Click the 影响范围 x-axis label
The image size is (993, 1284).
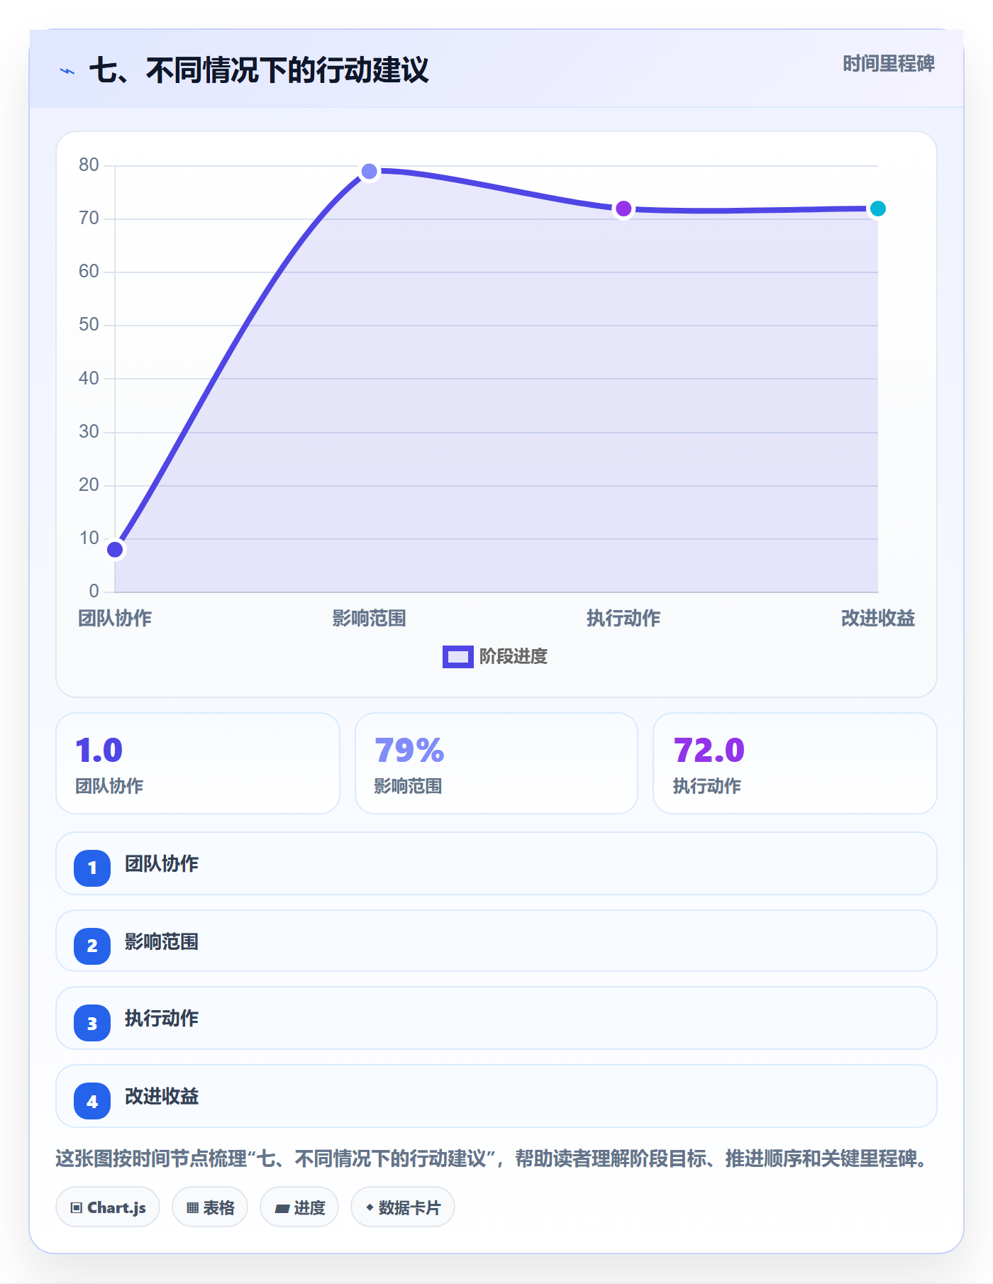pos(370,618)
